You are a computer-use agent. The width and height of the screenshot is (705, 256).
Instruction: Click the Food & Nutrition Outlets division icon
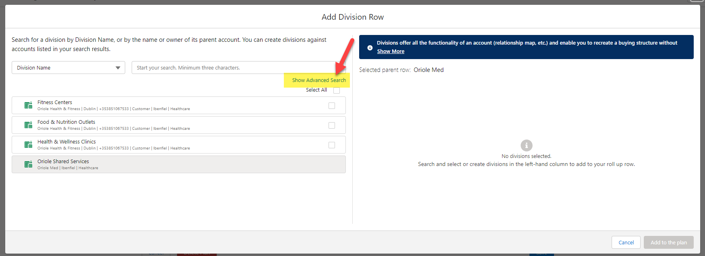[28, 125]
